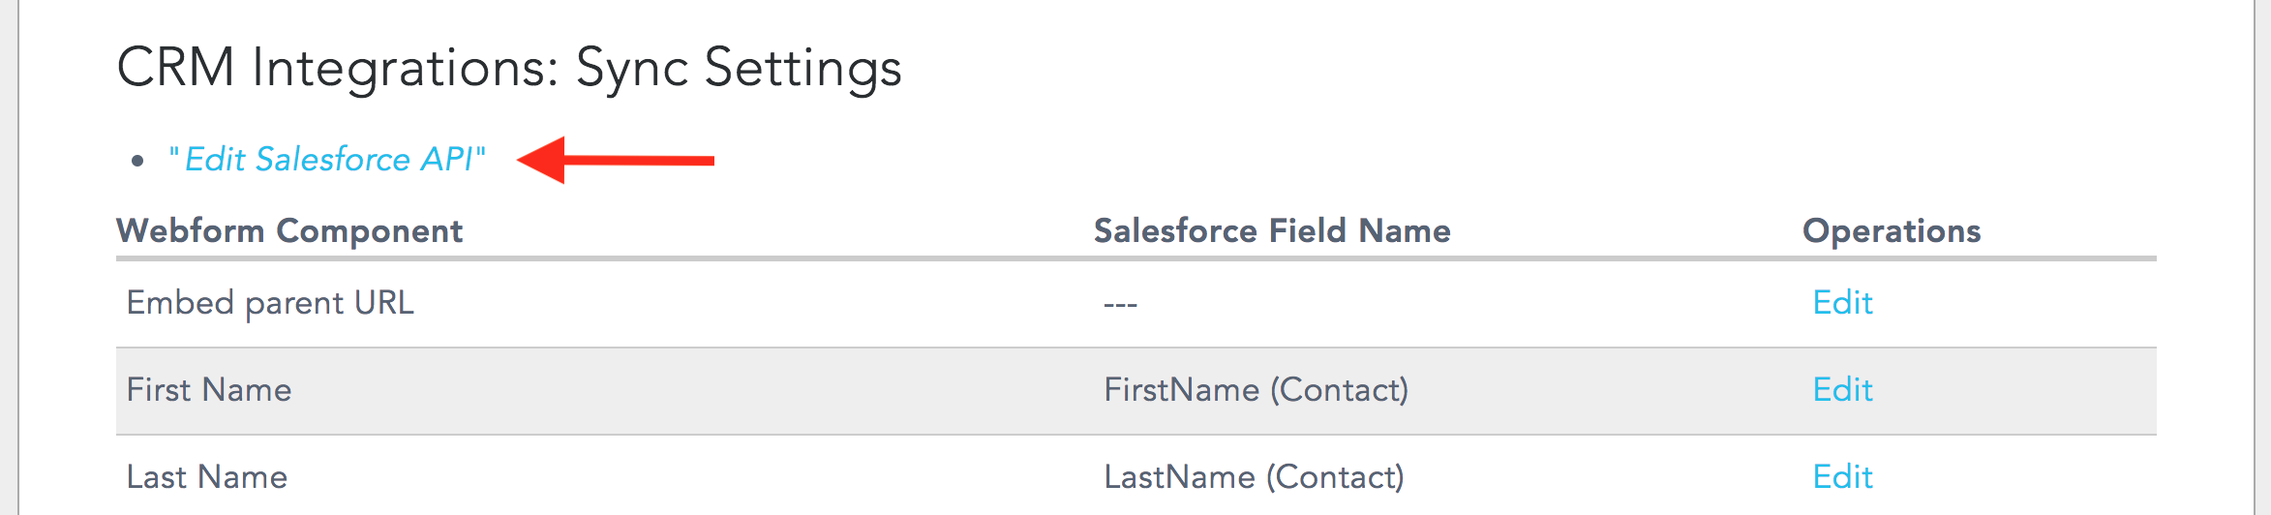Click the FirstName (Contact) field cell
Screen dimensions: 2271x515
click(x=1257, y=390)
